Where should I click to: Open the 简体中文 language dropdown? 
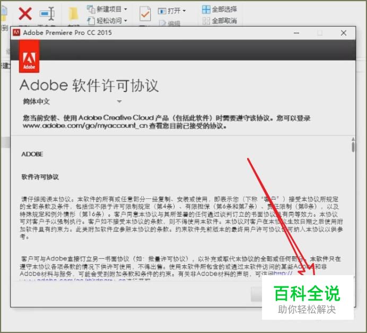point(72,101)
